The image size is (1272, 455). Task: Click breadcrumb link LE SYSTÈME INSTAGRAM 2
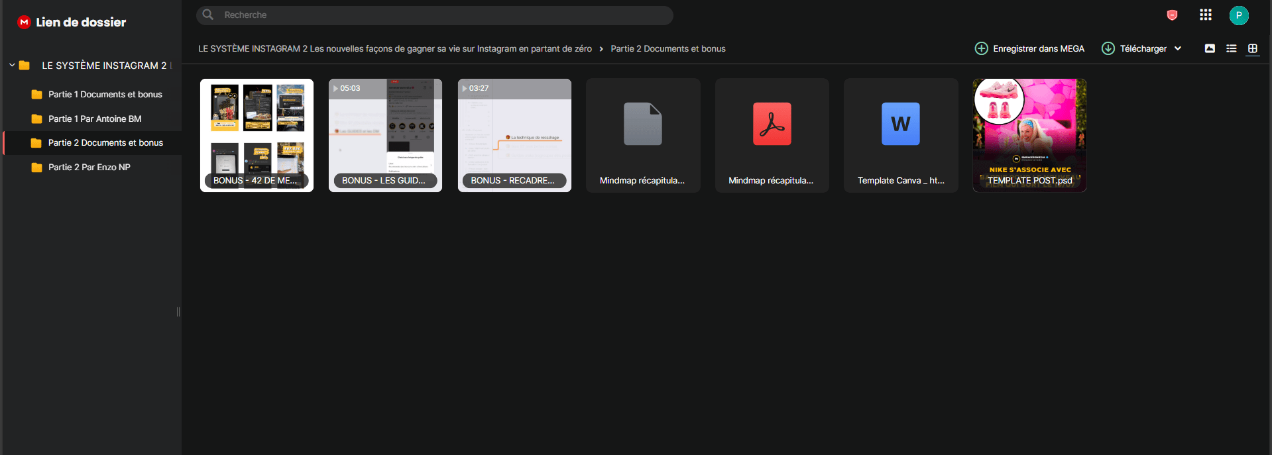pyautogui.click(x=395, y=48)
